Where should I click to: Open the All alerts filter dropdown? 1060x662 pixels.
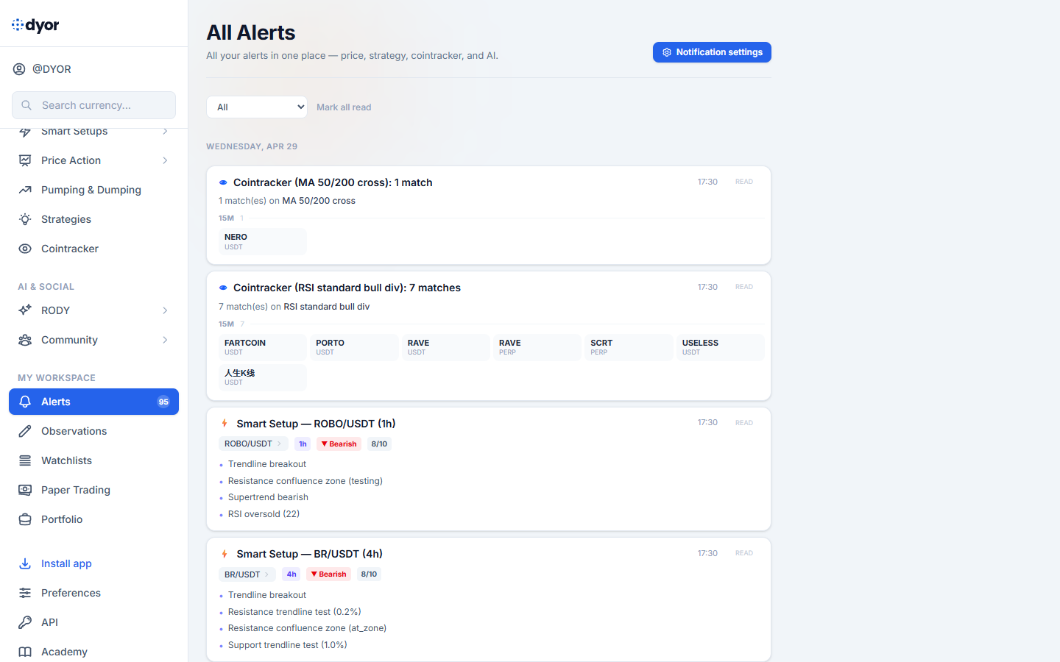[x=257, y=107]
